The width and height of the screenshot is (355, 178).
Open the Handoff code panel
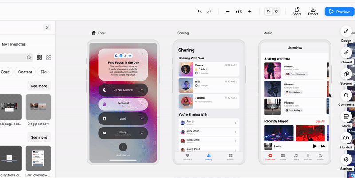coord(346,138)
